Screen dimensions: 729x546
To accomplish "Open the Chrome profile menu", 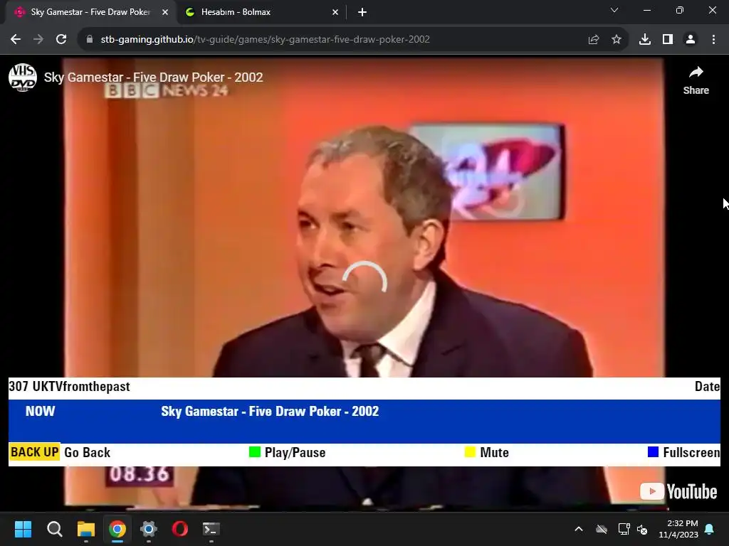I will click(x=691, y=40).
